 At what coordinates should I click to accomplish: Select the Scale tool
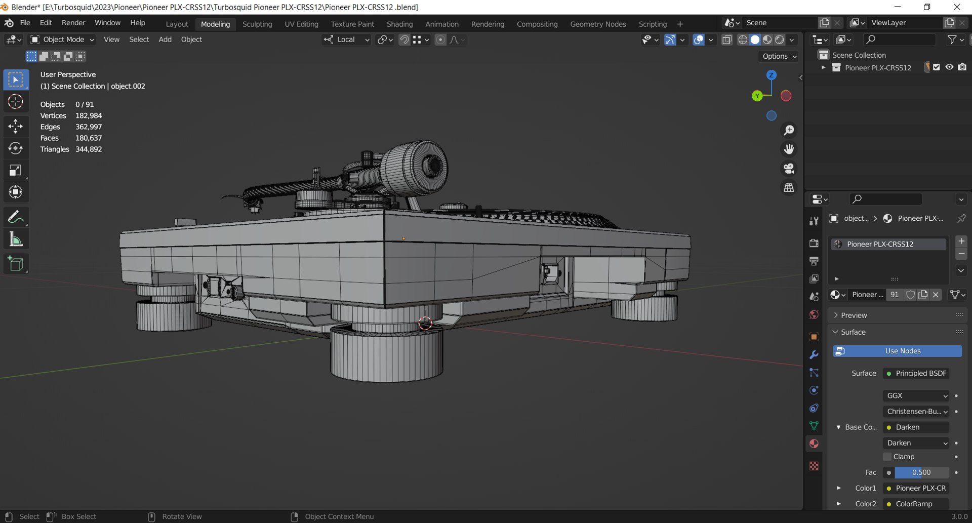tap(16, 170)
